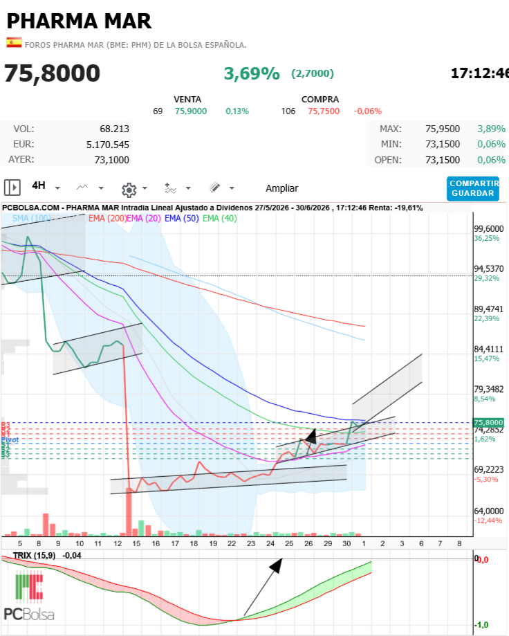
Task: Click the chart title PCBOLSA.COM header text
Action: click(x=212, y=208)
